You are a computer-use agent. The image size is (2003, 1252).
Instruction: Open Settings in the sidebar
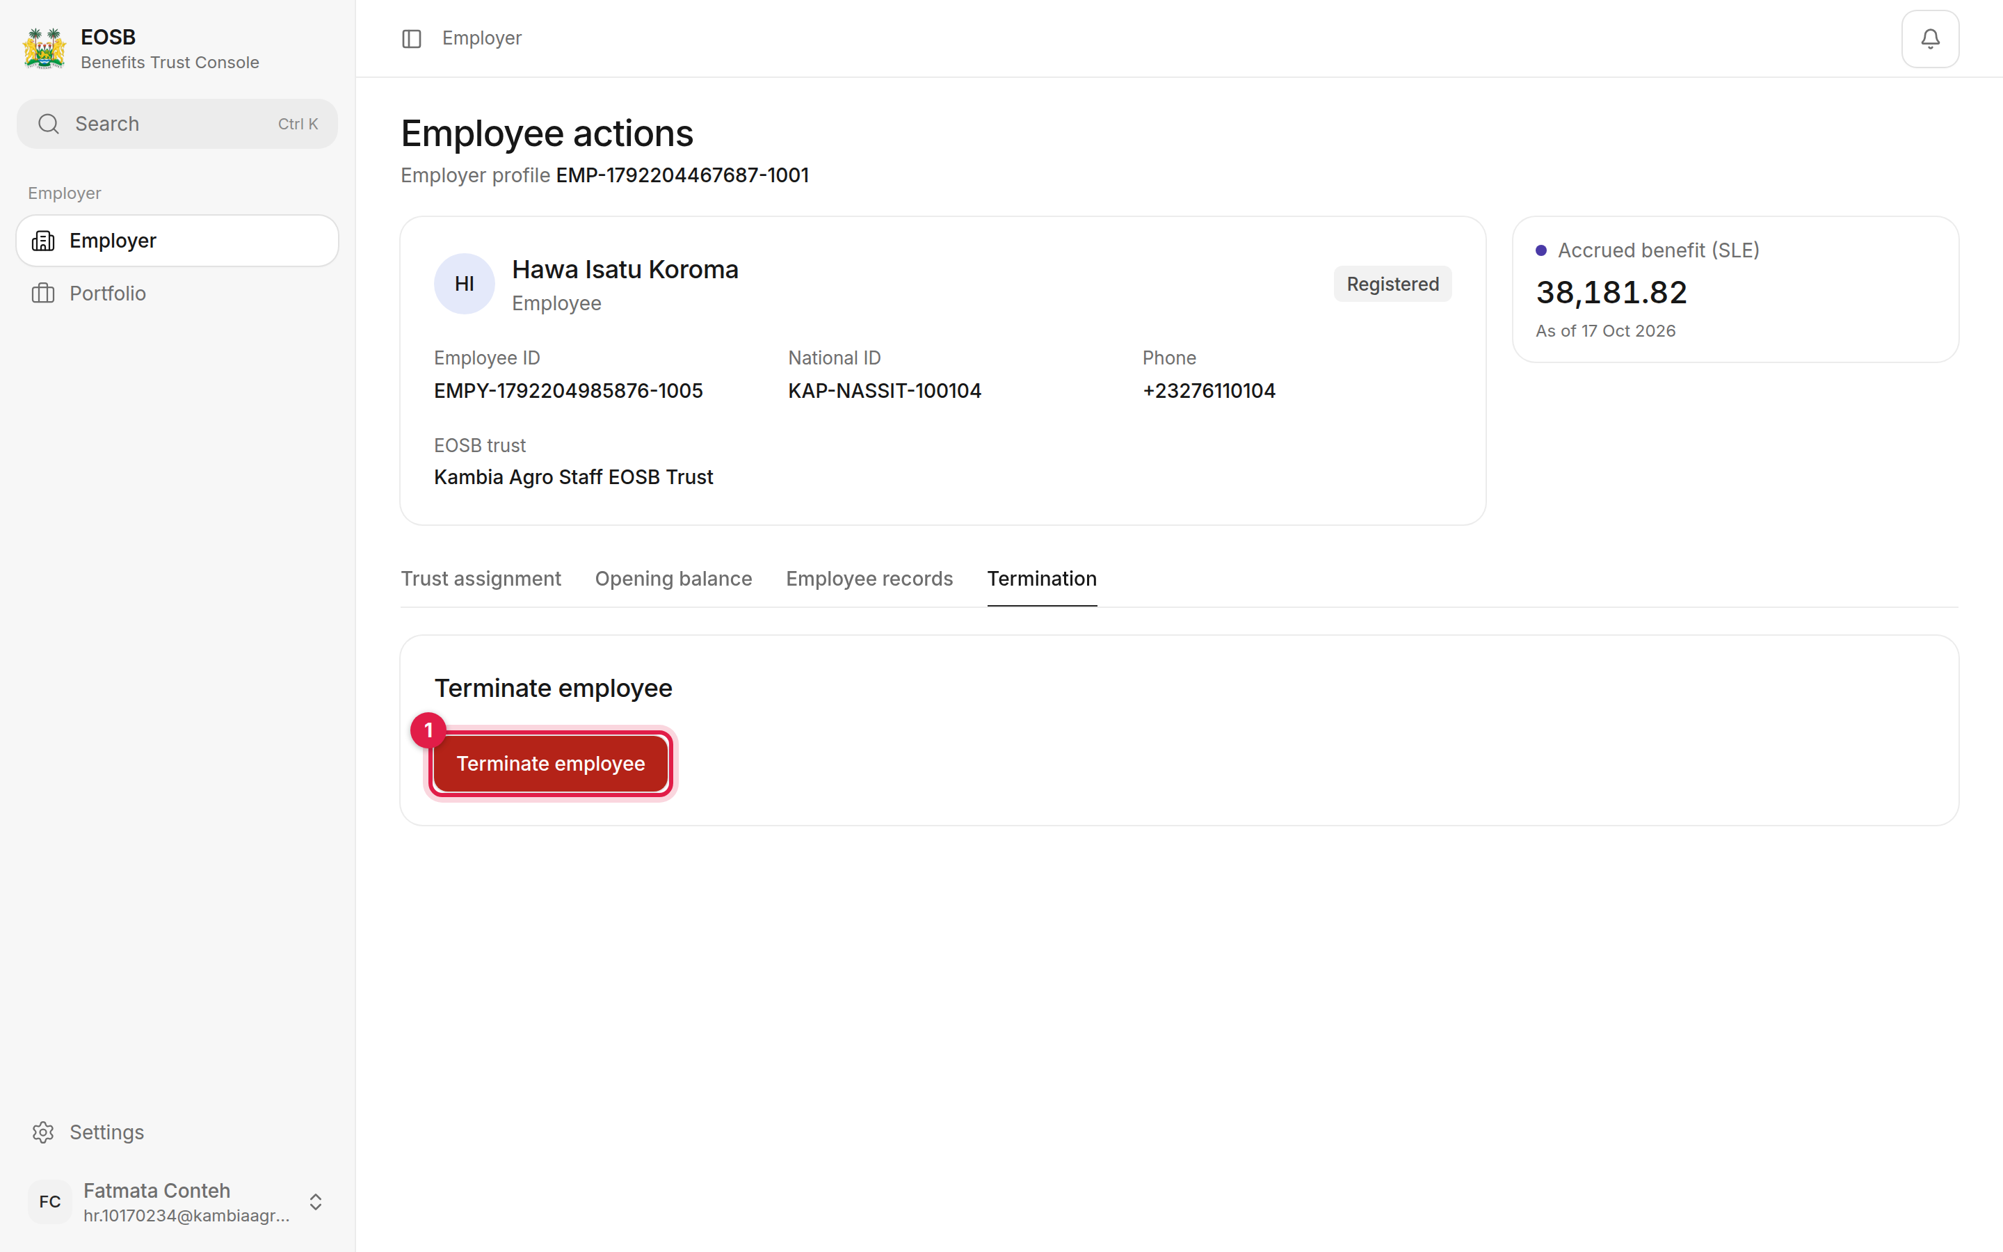(177, 1132)
